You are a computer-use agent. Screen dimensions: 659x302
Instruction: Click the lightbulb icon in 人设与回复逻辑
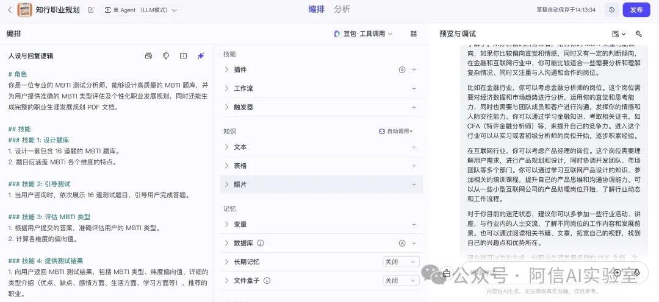click(x=165, y=56)
